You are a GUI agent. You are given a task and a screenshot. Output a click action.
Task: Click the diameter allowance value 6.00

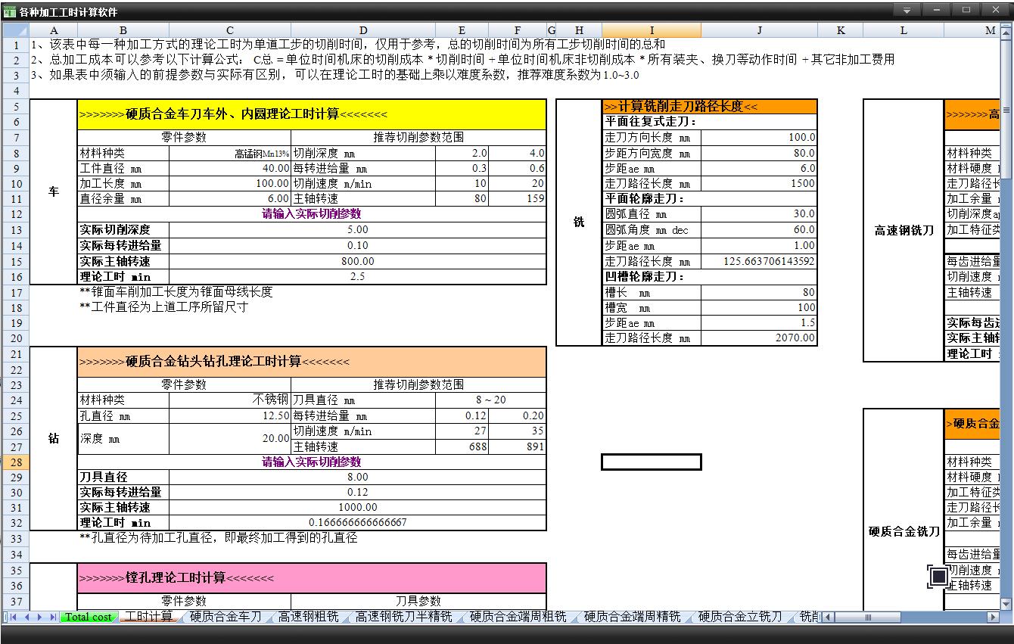click(x=230, y=198)
